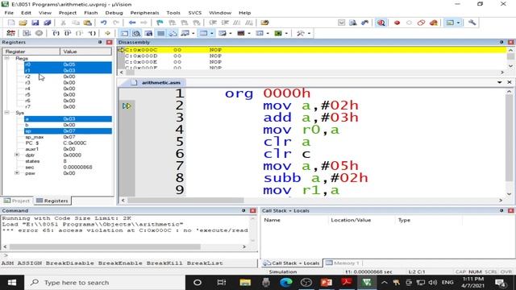Switch to the Project tab

point(17,201)
